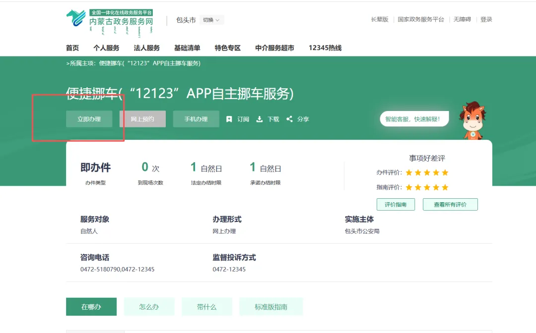
Task: Click the page title 便捷挪车 heading
Action: point(180,94)
